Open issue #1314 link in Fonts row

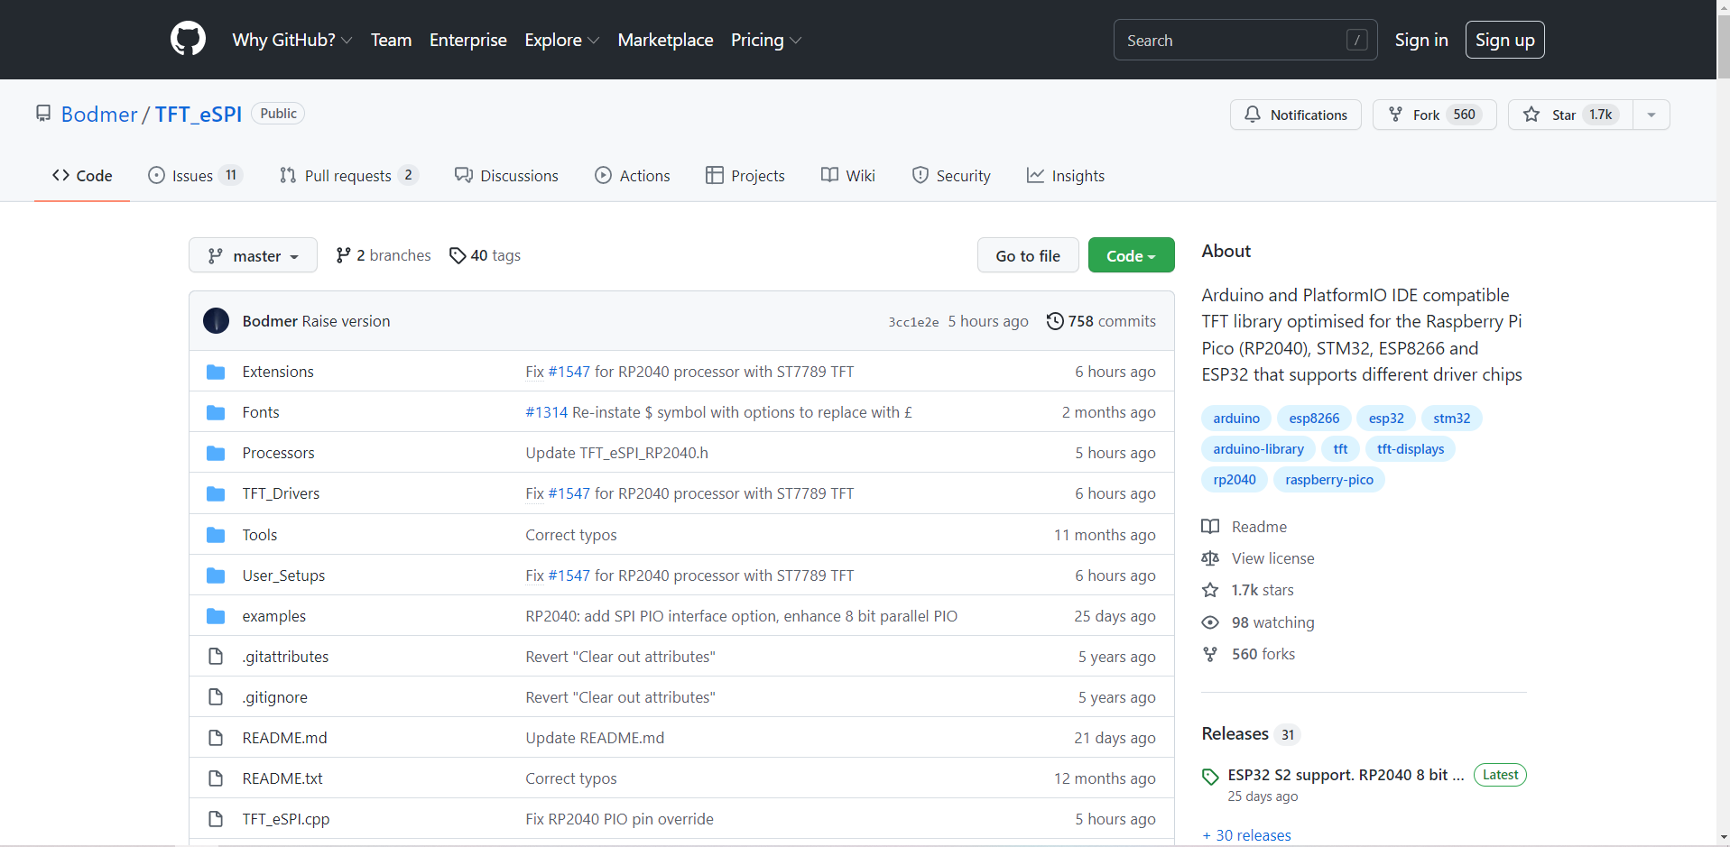pos(546,412)
